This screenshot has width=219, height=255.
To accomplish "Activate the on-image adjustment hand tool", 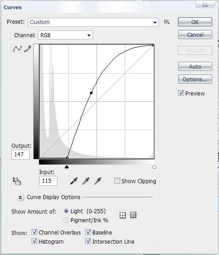I will click(x=17, y=181).
